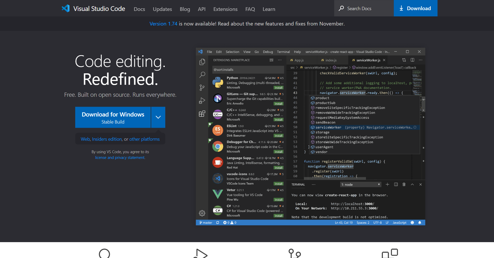Click the Explorer files icon in activity bar

[x=202, y=62]
